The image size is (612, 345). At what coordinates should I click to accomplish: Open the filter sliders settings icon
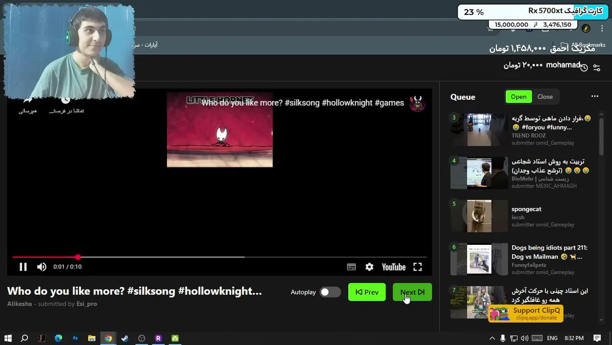coord(597,68)
